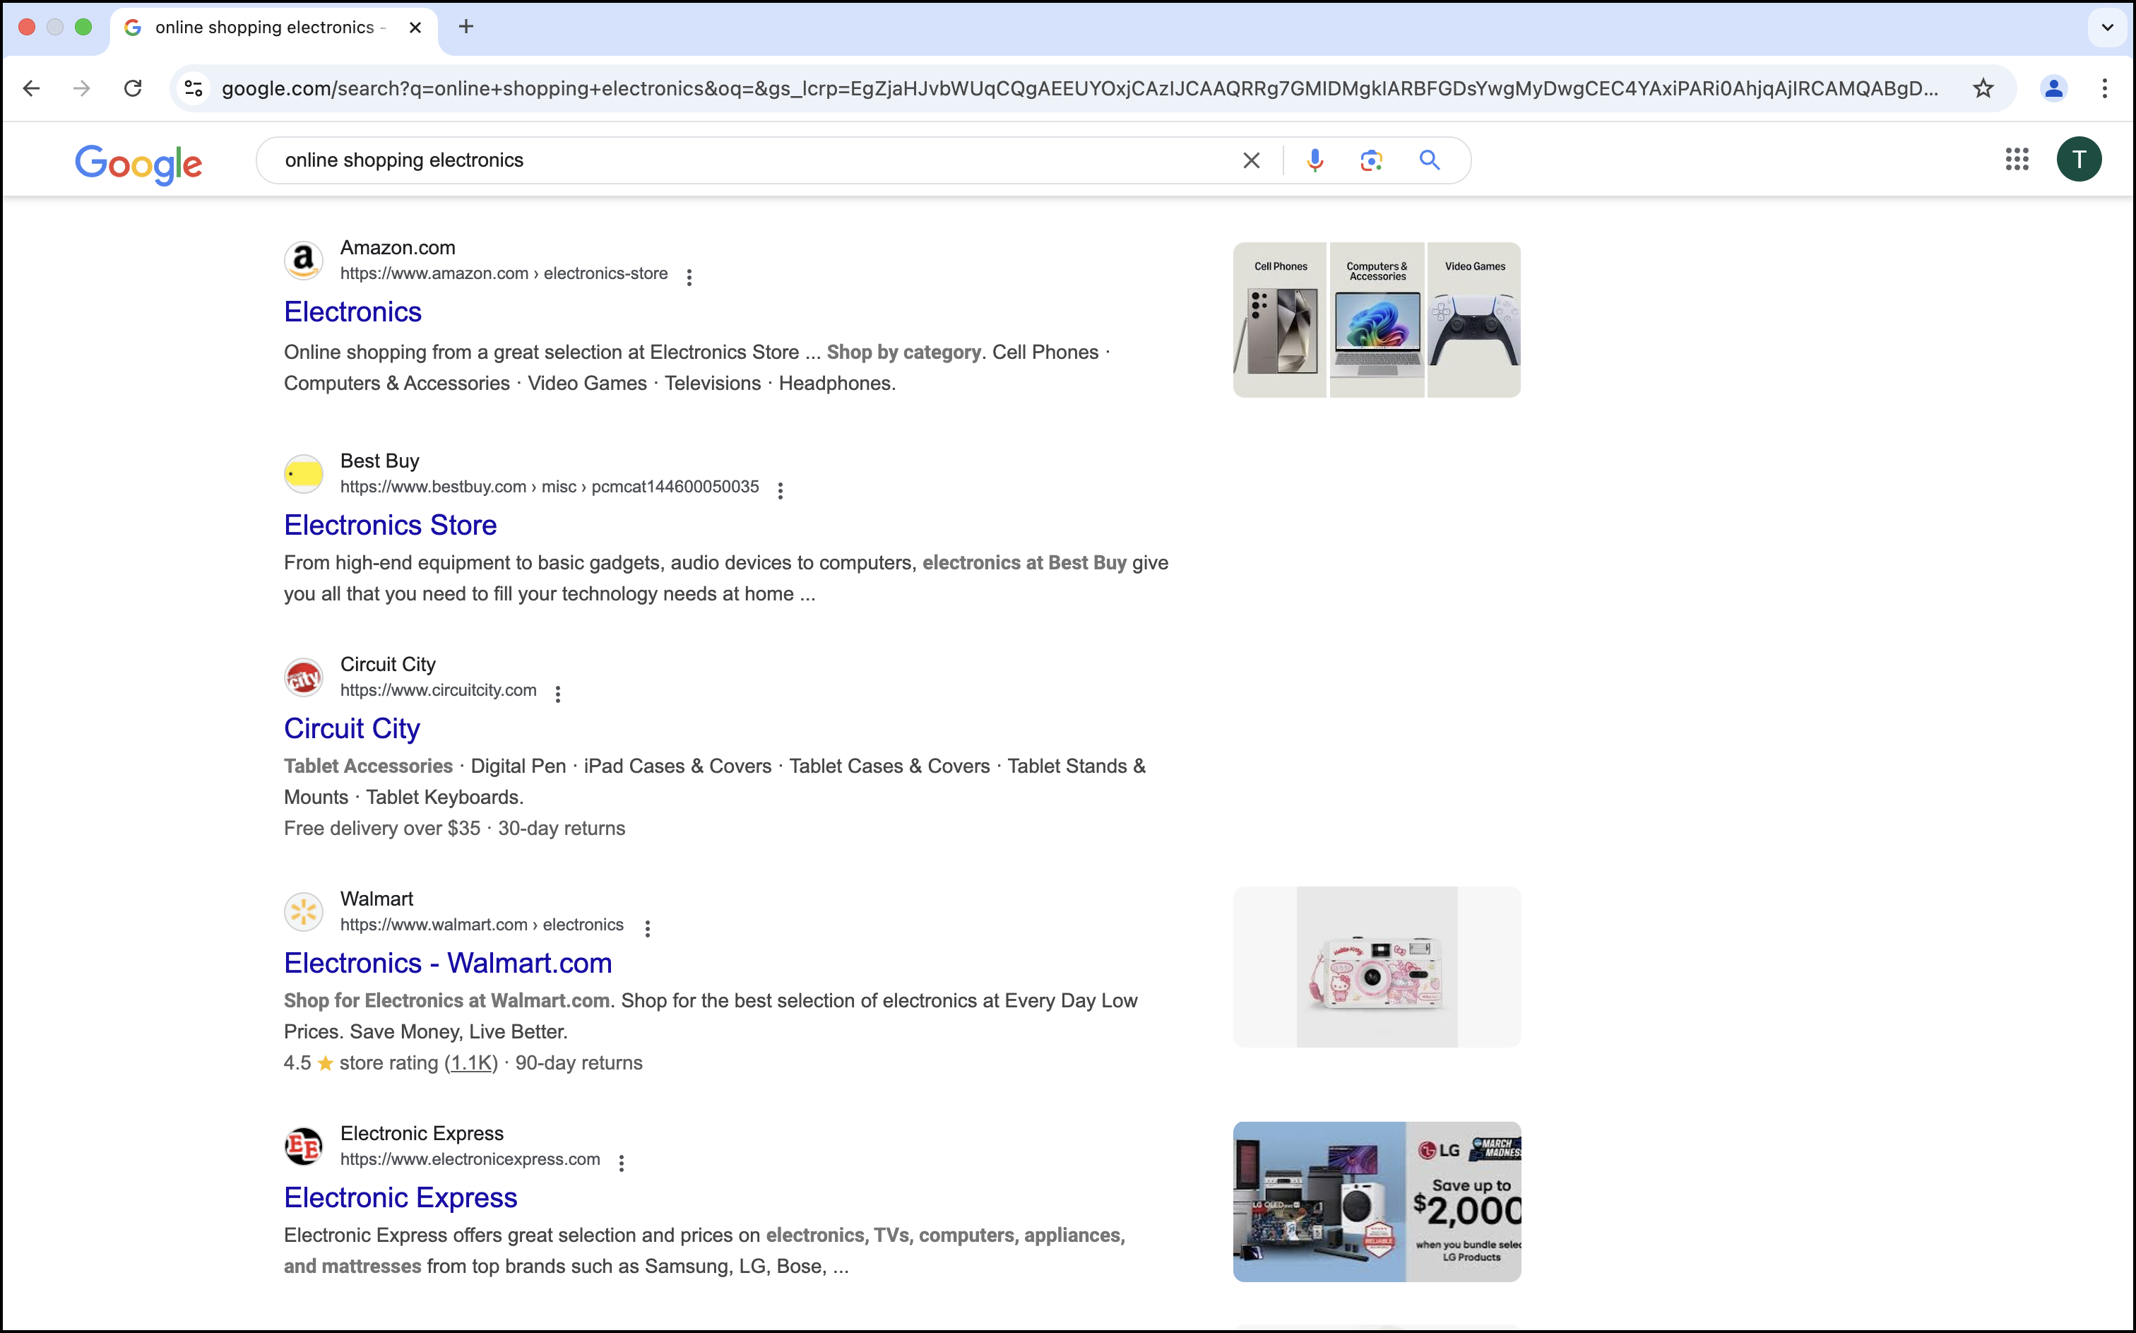Click https://www.circuitcity.com URL text

pos(438,690)
